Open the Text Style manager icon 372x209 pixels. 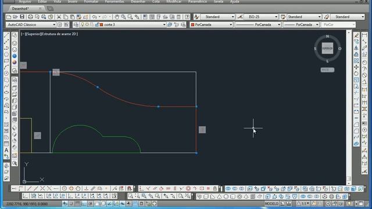point(196,17)
